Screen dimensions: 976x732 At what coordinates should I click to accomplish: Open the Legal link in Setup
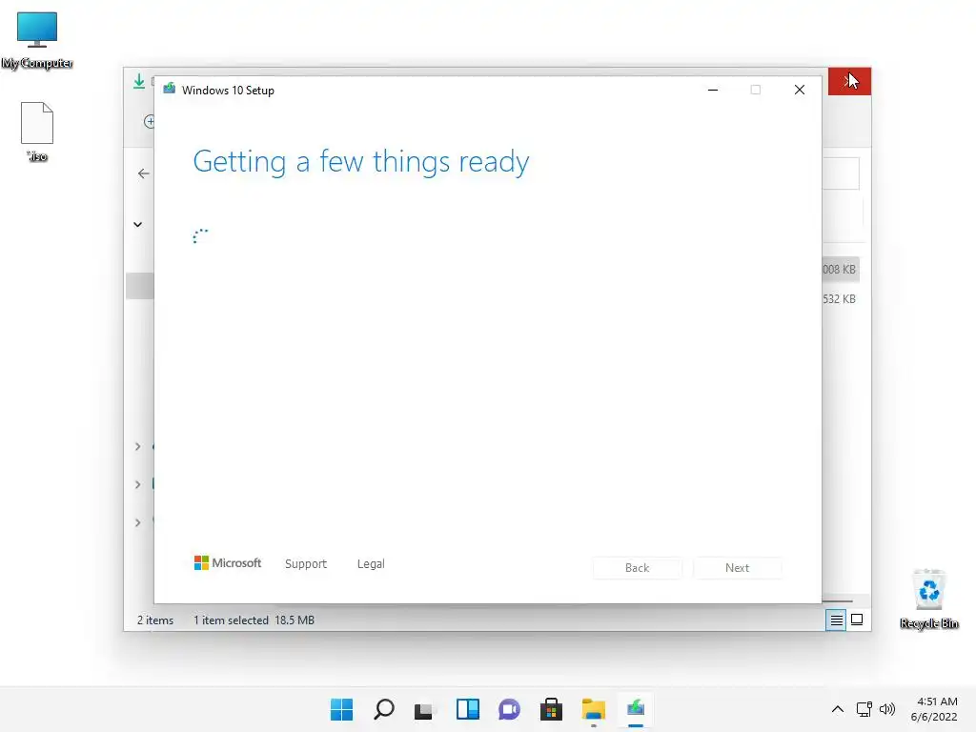pyautogui.click(x=371, y=564)
